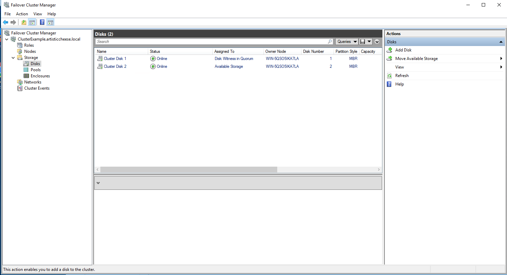507x275 pixels.
Task: Select the Disks icon under Storage
Action: point(26,64)
